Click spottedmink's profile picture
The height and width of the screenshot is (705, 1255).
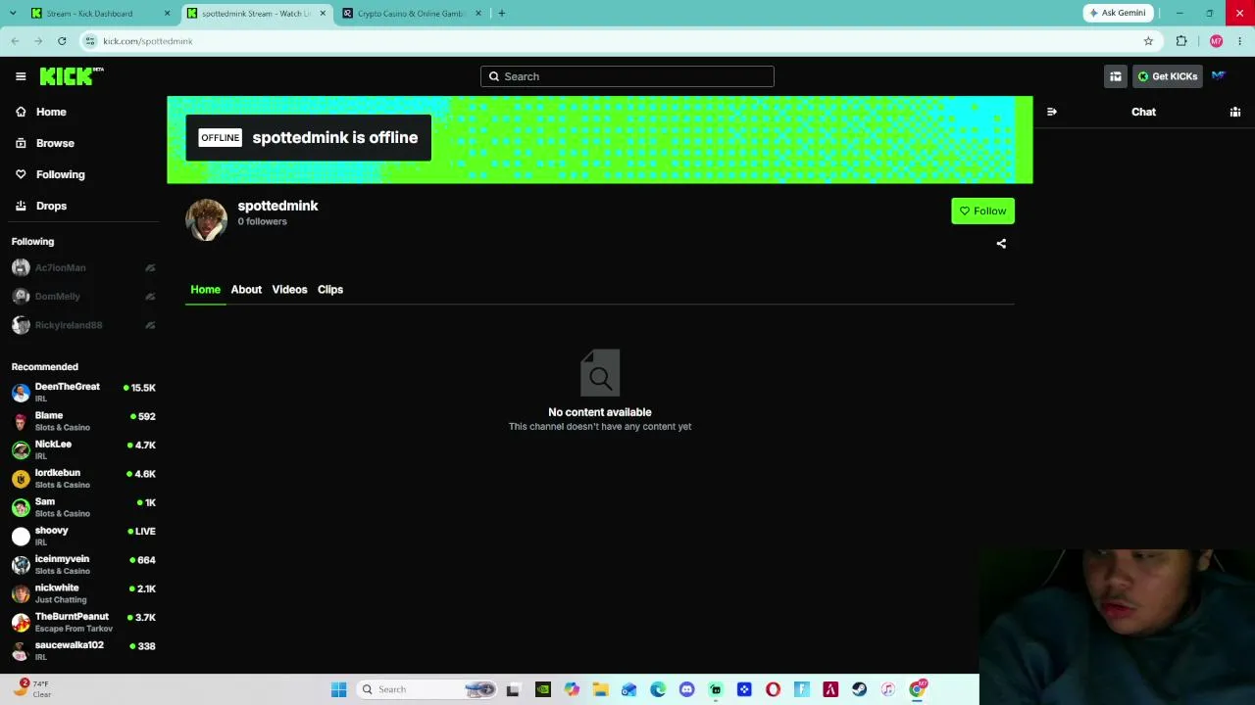coord(206,219)
